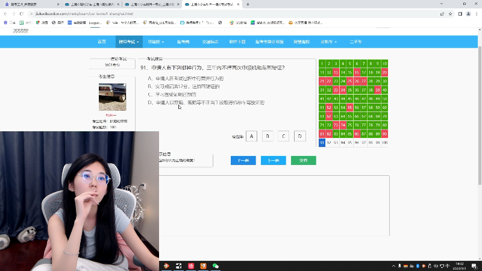
Task: Show hidden system tray icons
Action: coord(393,266)
